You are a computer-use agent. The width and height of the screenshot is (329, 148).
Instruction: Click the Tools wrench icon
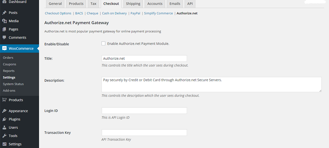pos(5,136)
